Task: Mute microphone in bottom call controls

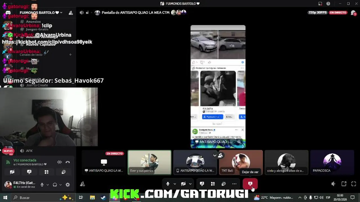Action: click(x=168, y=184)
